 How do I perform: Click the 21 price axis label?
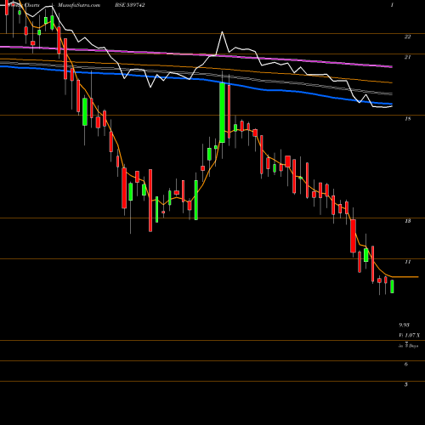click(407, 57)
